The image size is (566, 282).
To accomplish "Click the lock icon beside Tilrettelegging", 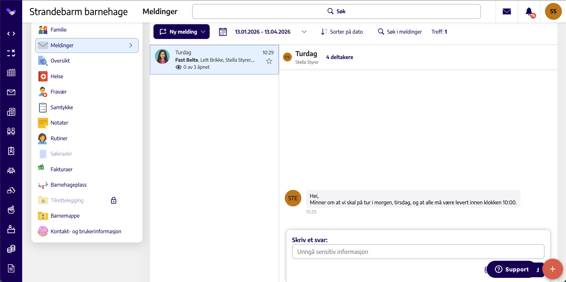I will [114, 201].
